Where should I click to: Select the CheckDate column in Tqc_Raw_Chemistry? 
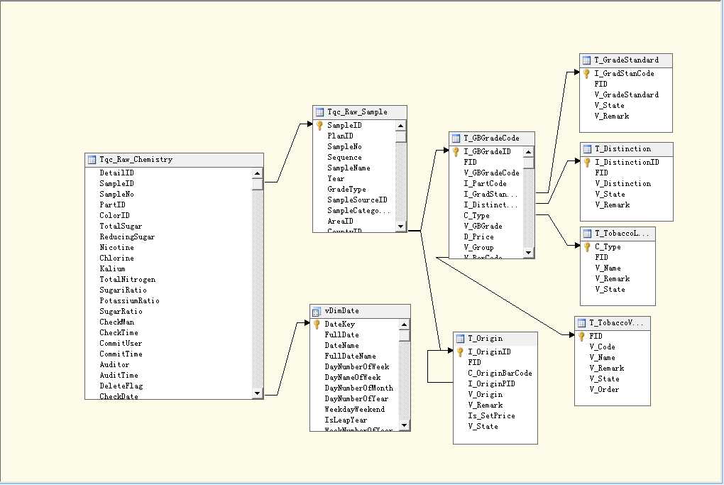(119, 396)
